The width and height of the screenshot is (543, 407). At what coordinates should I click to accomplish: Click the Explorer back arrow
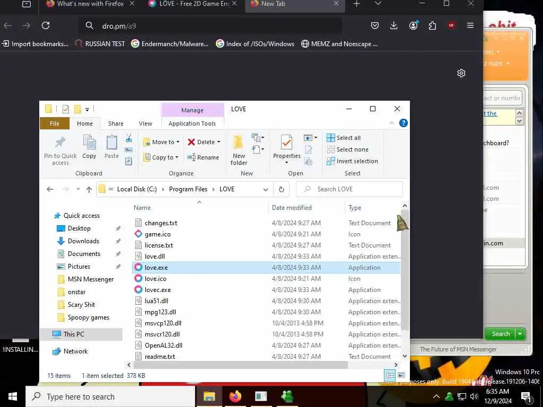(50, 189)
